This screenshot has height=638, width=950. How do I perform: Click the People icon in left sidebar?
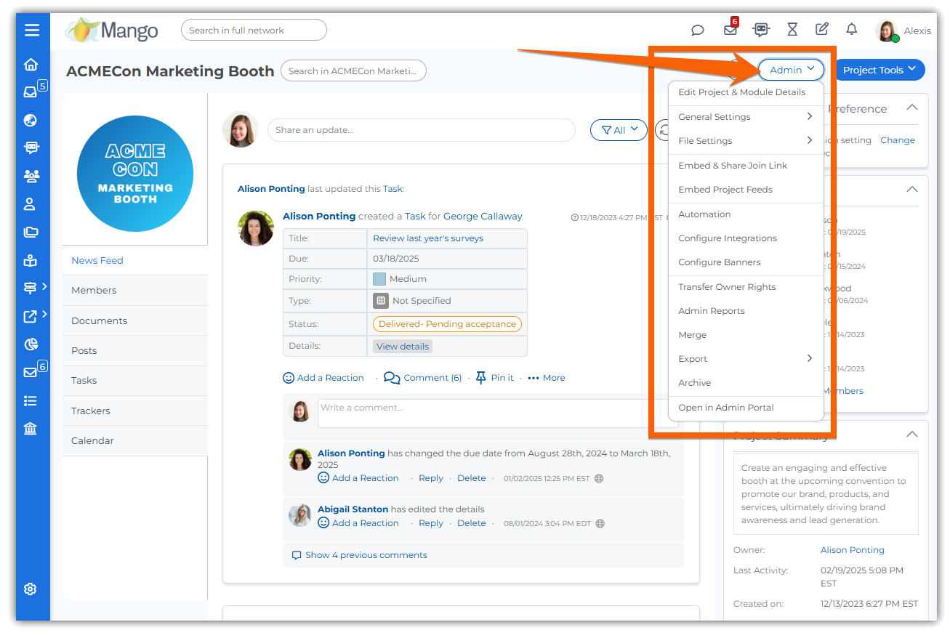click(x=31, y=176)
